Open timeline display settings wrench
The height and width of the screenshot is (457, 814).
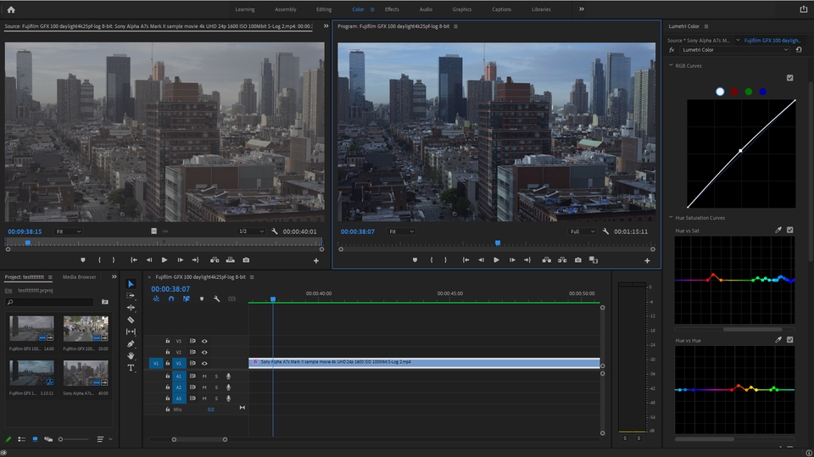click(216, 298)
